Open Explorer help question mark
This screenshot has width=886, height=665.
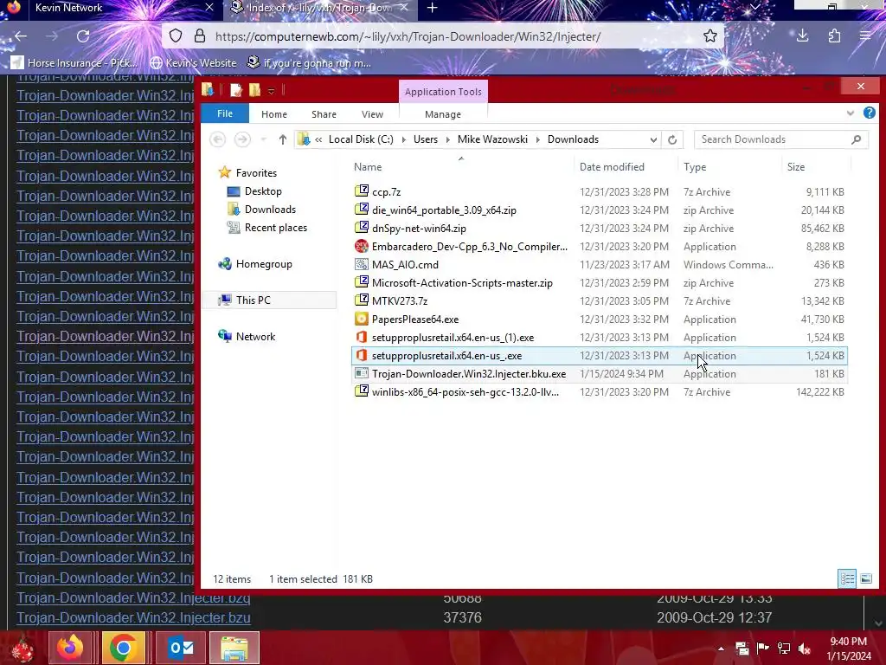869,113
